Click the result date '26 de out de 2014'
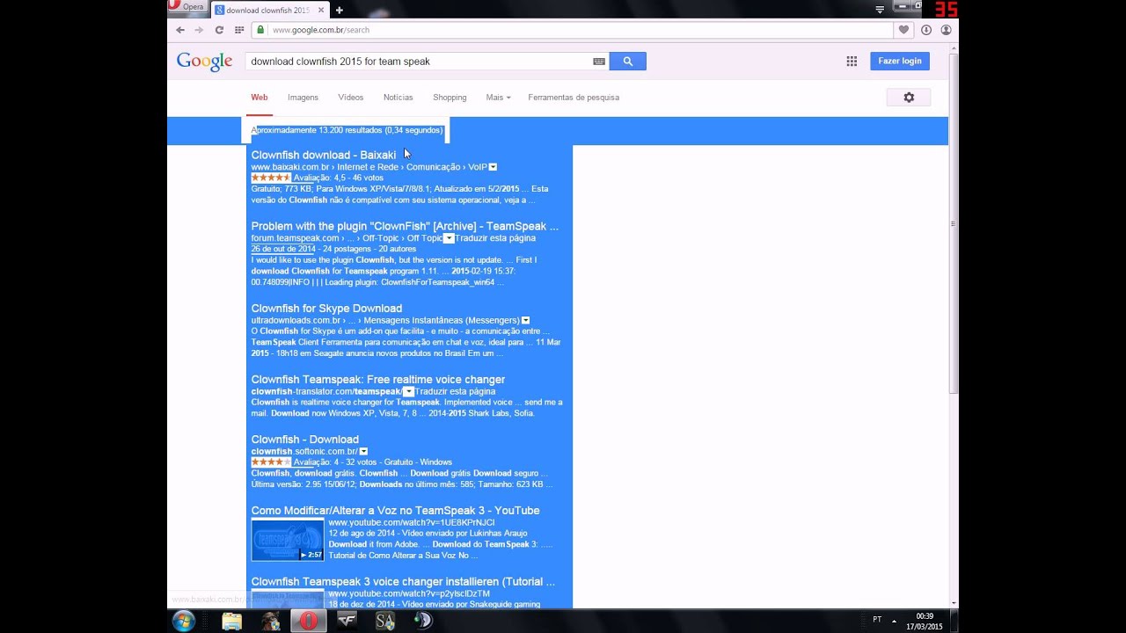 283,249
